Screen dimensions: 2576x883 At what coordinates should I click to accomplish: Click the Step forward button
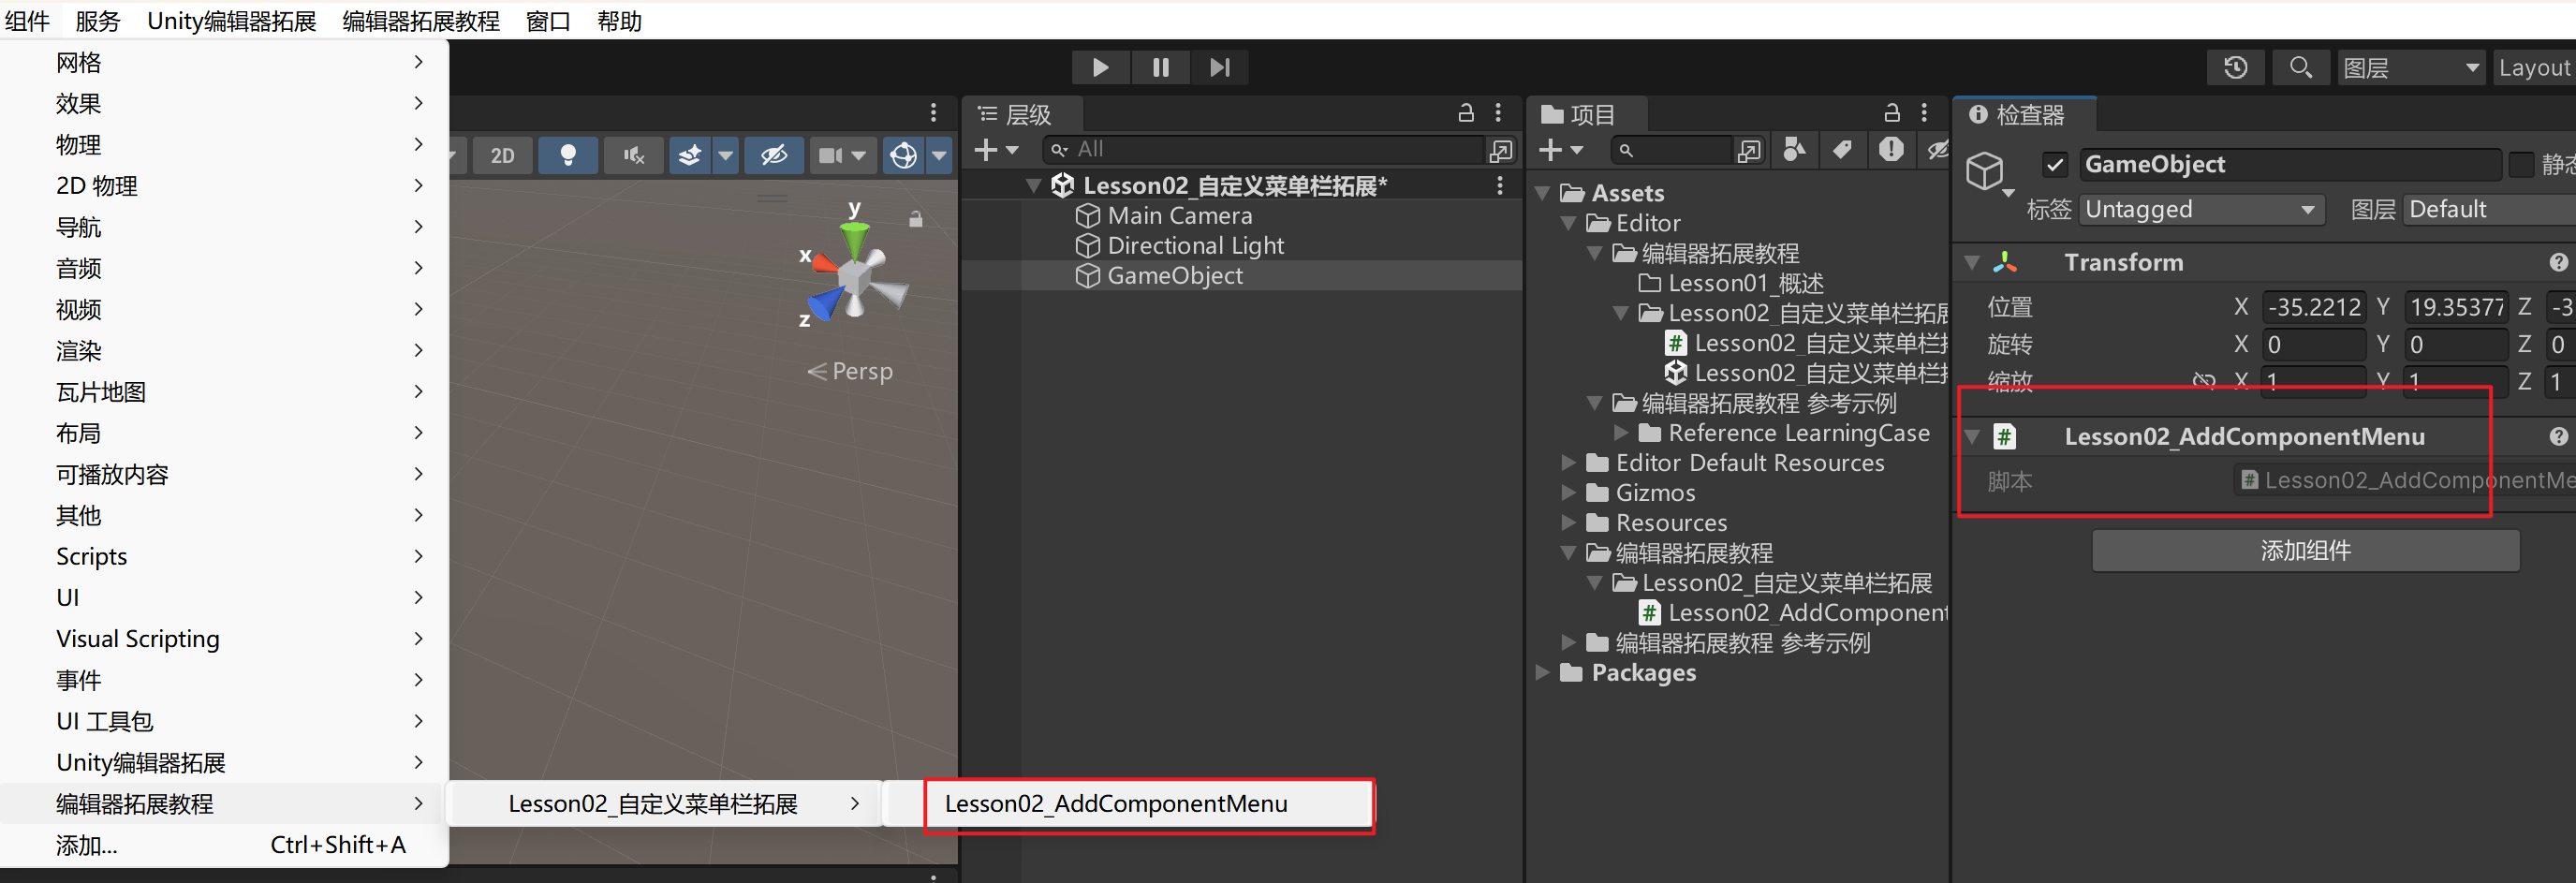[x=1219, y=67]
